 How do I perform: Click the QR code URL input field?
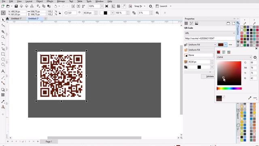point(210,39)
